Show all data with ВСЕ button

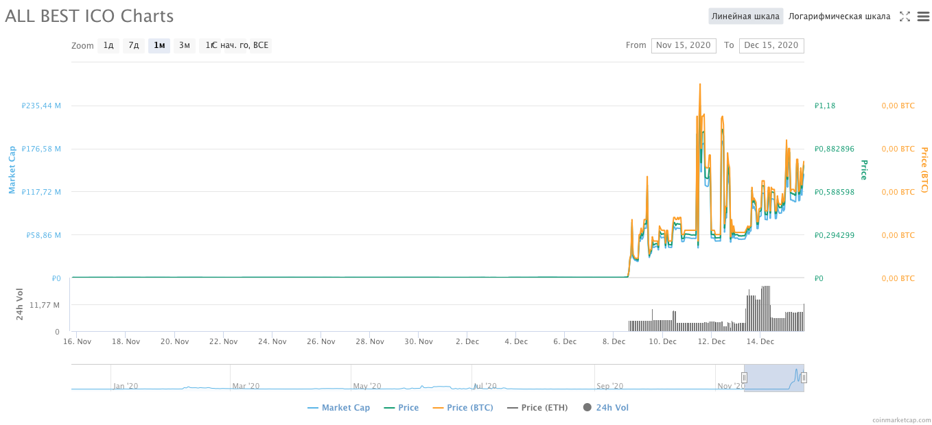(x=261, y=46)
